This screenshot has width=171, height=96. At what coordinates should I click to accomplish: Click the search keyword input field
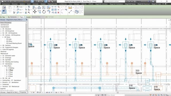(x=114, y=1)
